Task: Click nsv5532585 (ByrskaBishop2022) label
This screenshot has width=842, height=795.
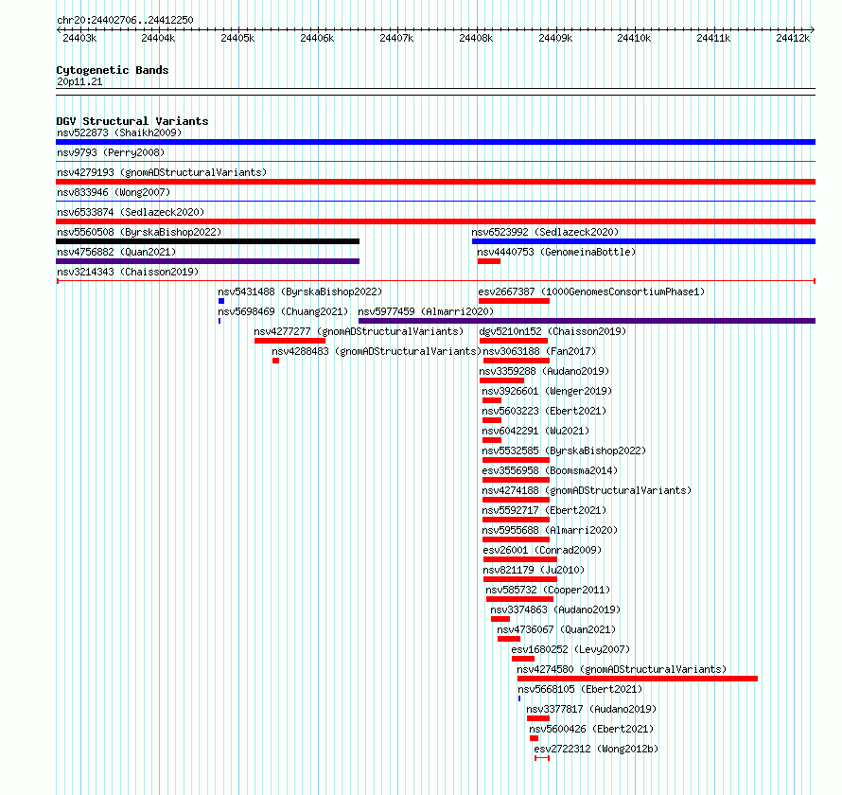Action: coord(565,450)
